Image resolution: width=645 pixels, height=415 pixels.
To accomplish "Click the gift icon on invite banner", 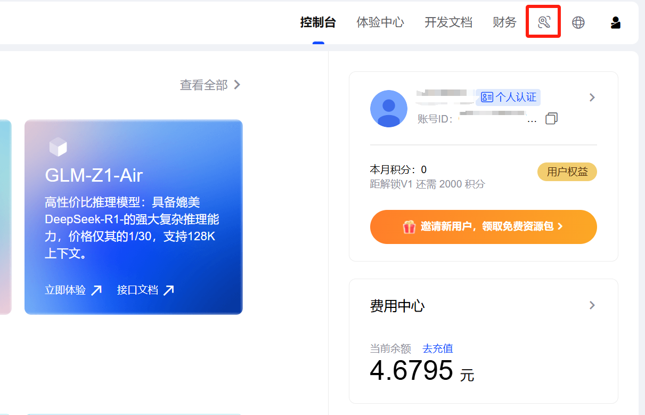I will tap(409, 227).
